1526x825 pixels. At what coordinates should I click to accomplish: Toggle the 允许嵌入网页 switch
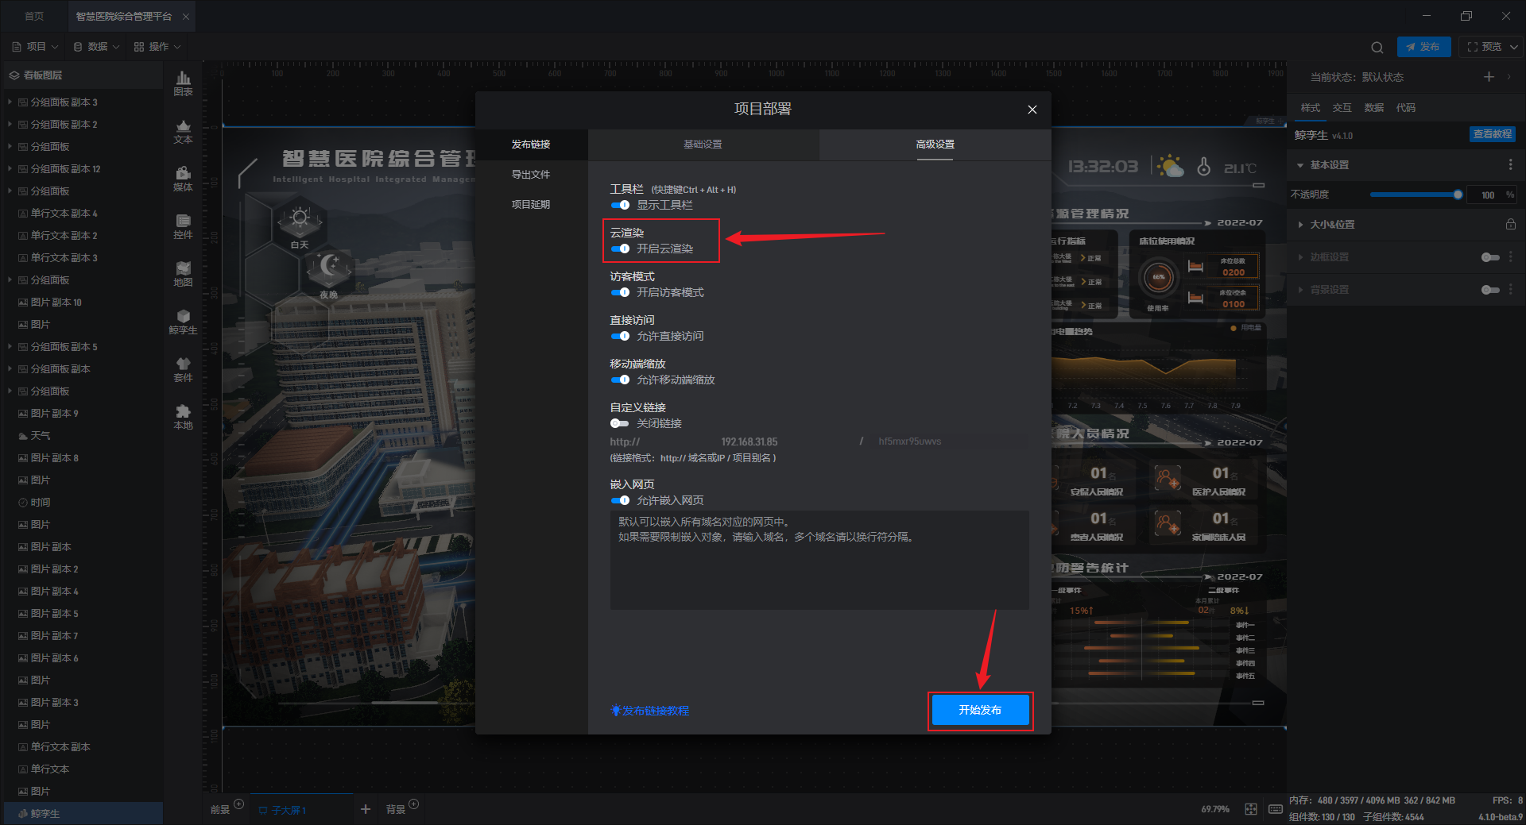[x=620, y=500]
